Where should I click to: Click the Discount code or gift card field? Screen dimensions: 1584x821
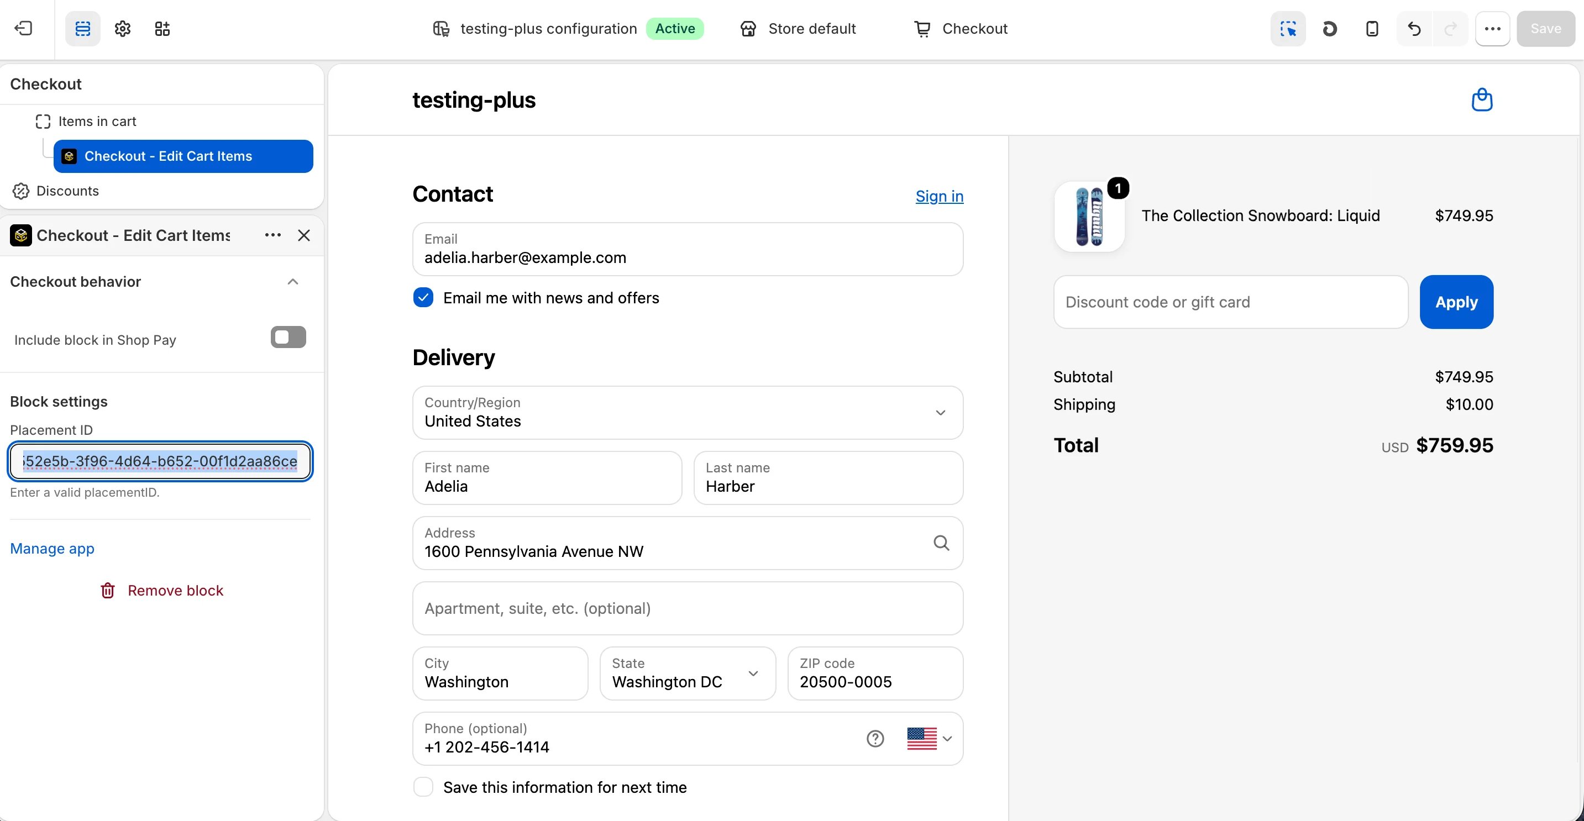(1230, 302)
